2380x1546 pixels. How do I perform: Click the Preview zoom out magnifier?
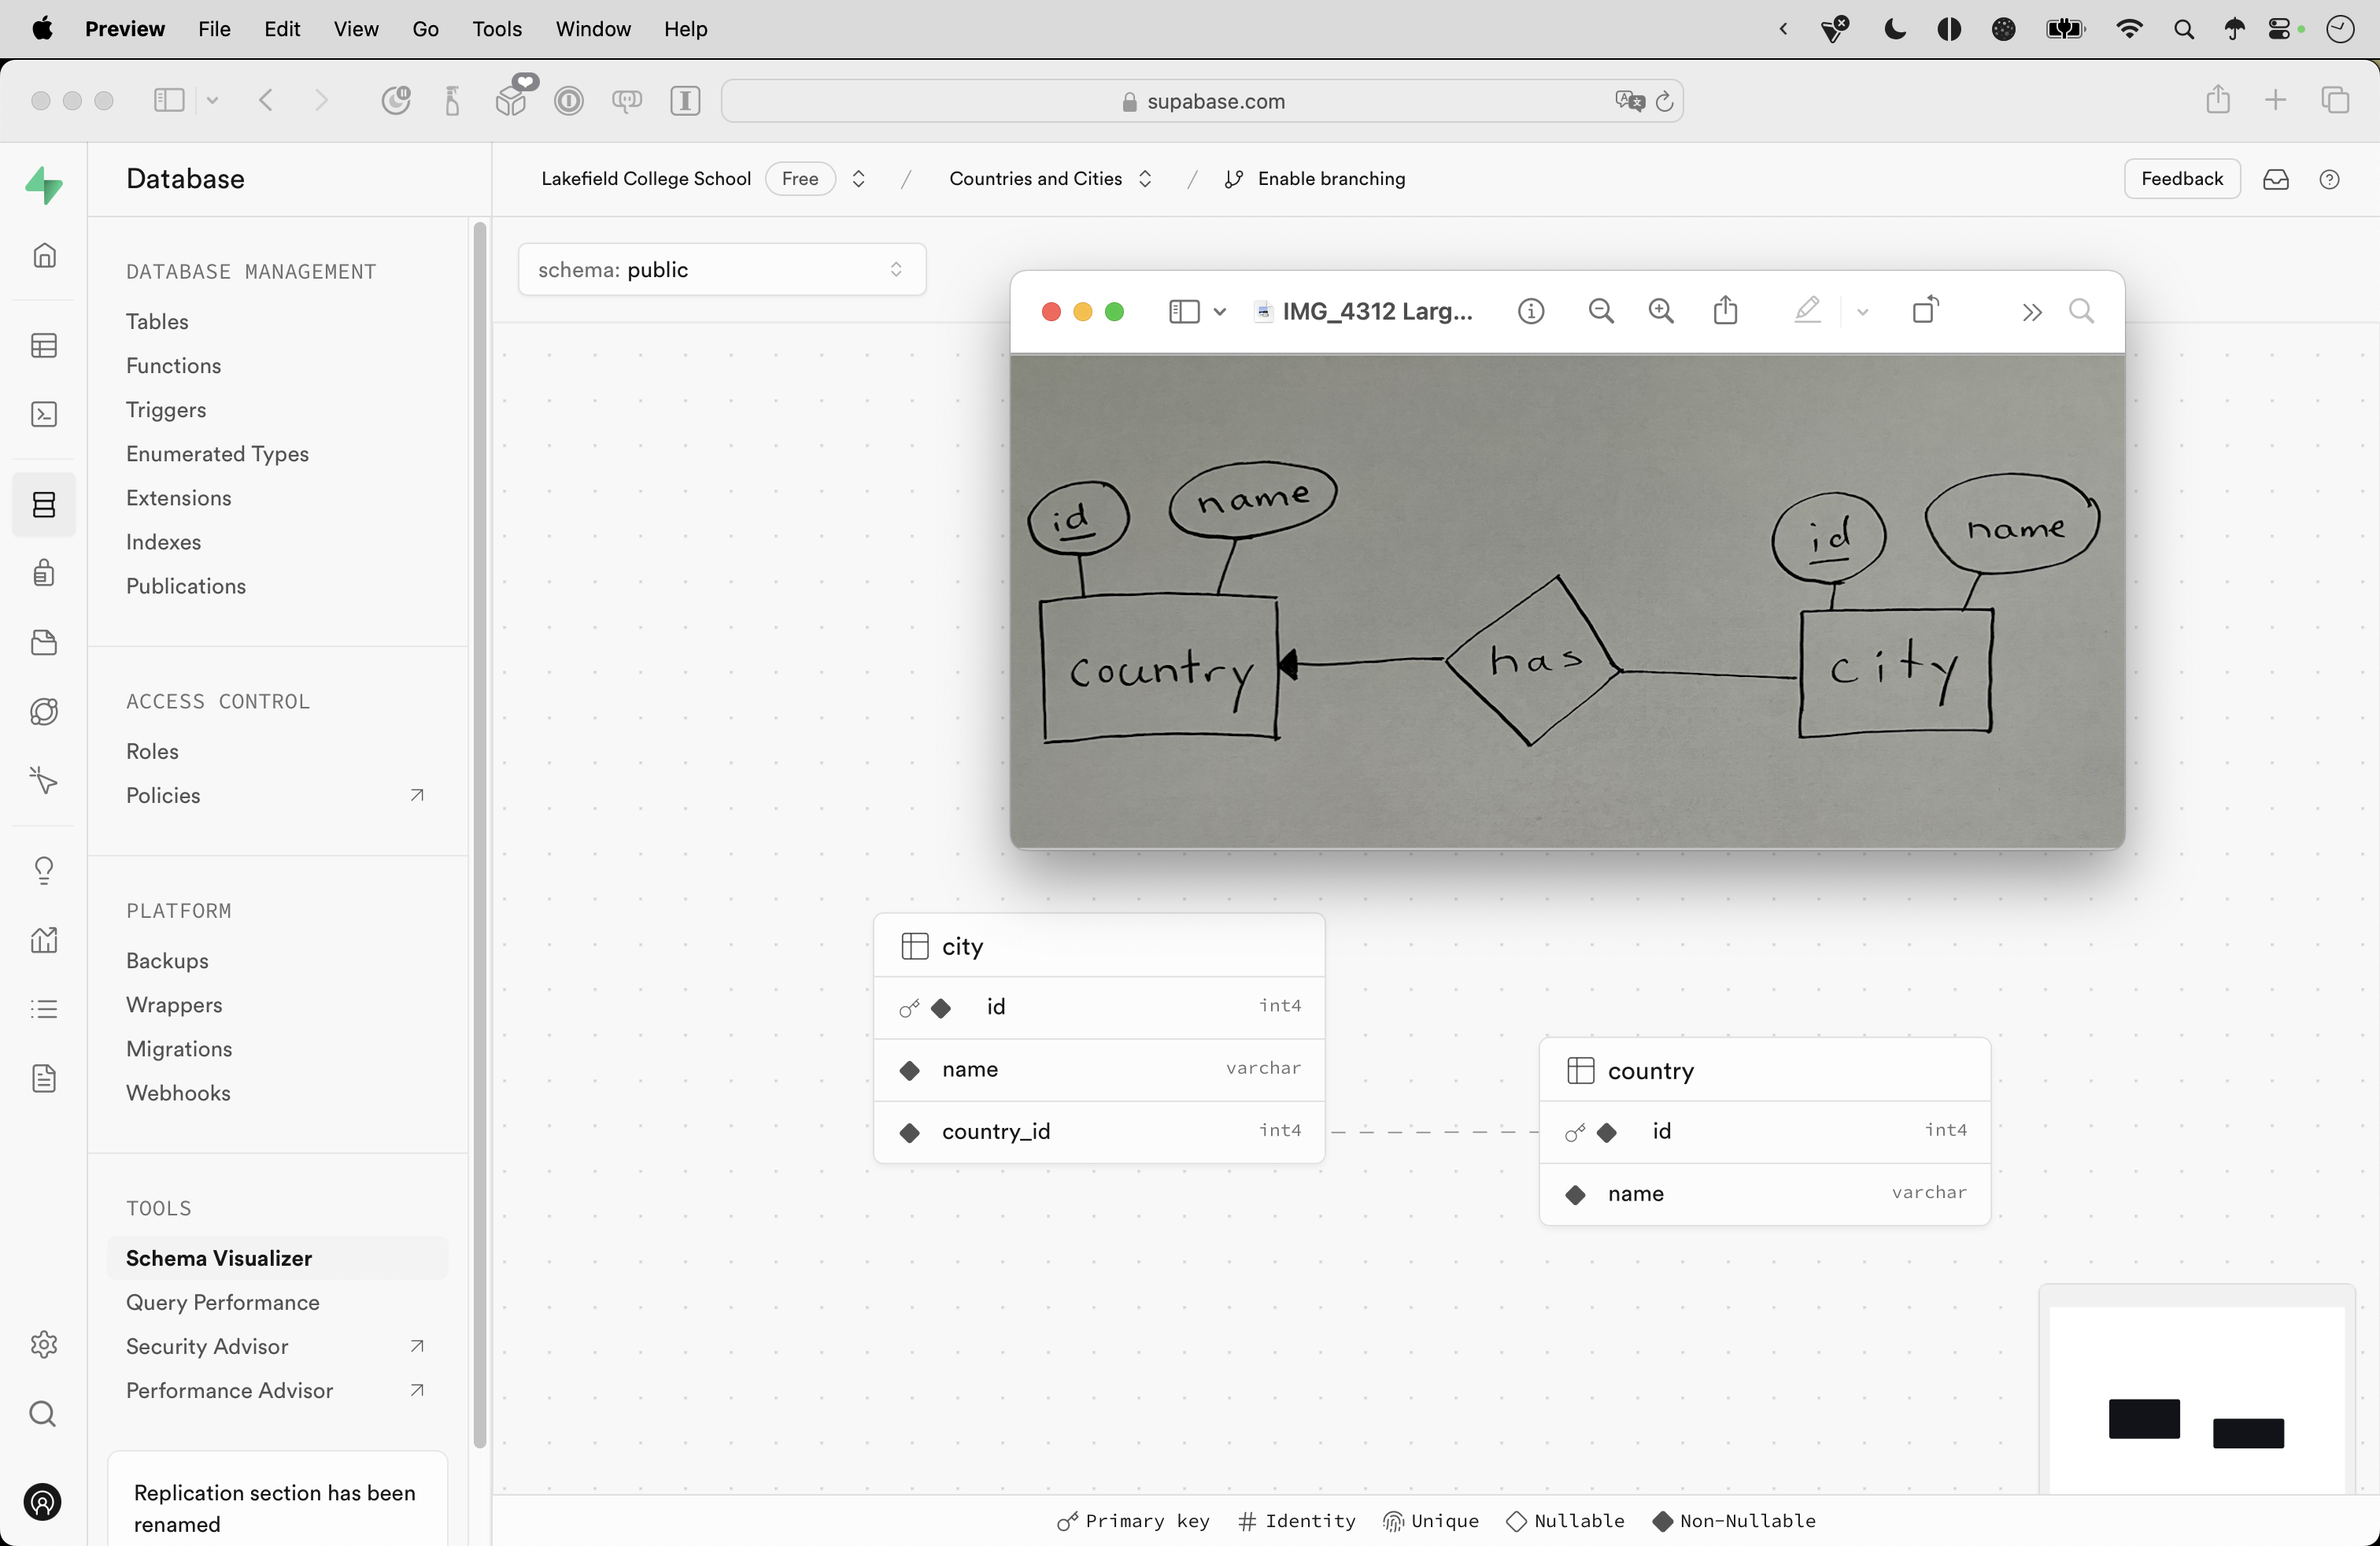point(1600,311)
